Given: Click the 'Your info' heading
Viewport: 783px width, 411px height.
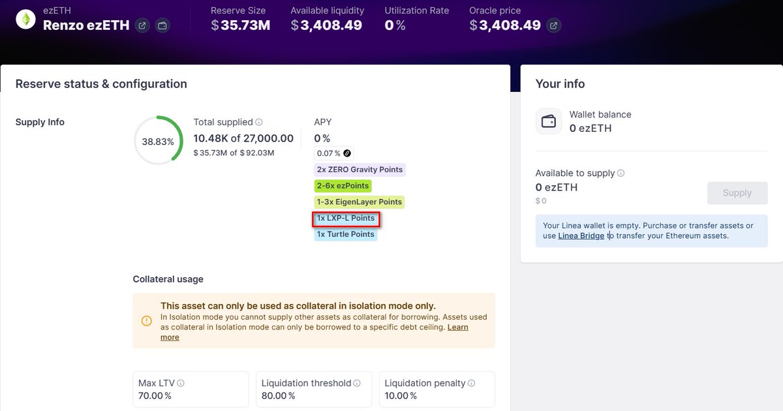Looking at the screenshot, I should (x=560, y=84).
